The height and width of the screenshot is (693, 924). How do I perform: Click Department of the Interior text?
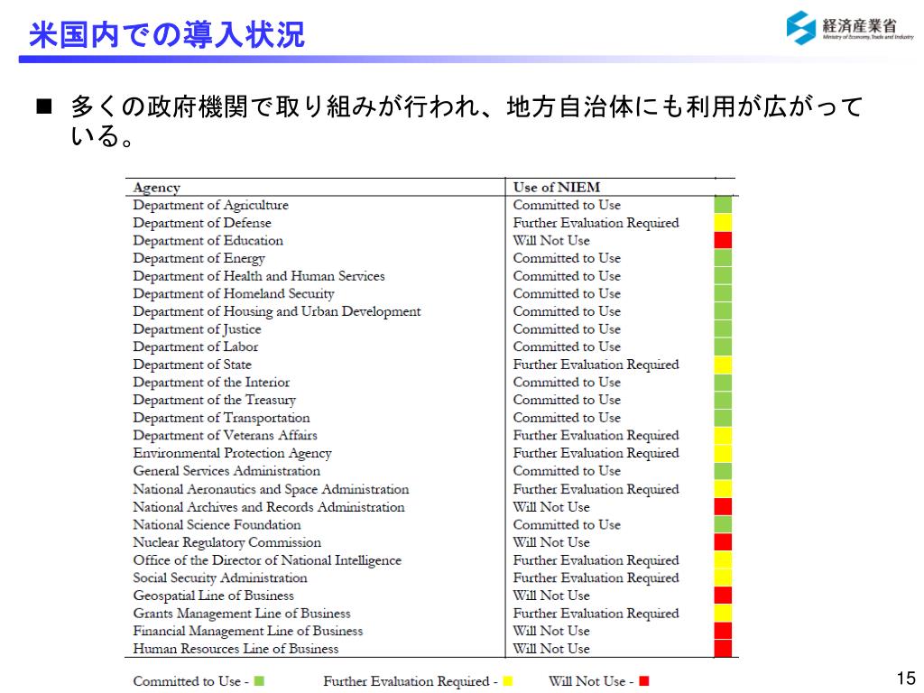pos(211,383)
